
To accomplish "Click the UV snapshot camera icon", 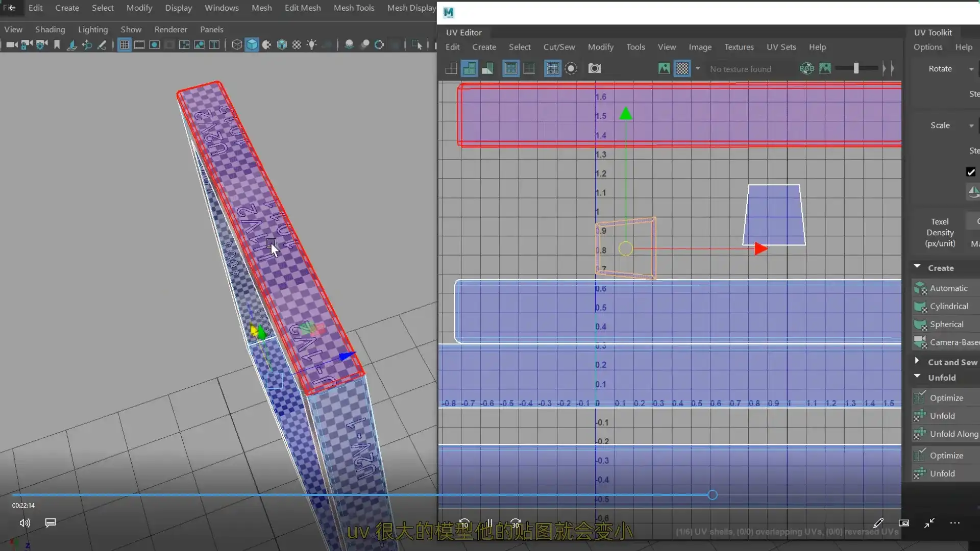I will (594, 68).
